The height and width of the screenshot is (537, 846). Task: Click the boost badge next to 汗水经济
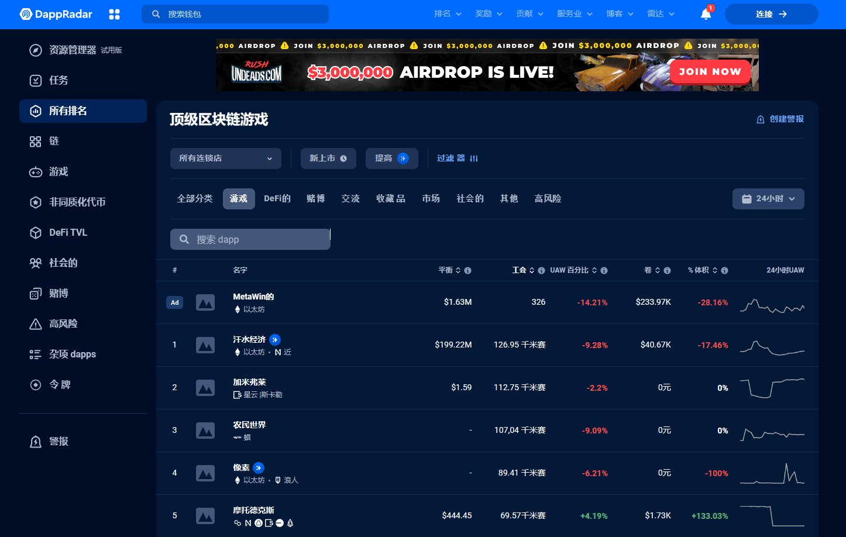click(x=275, y=340)
